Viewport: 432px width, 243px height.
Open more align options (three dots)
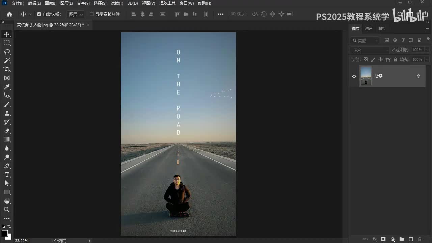[x=221, y=14]
